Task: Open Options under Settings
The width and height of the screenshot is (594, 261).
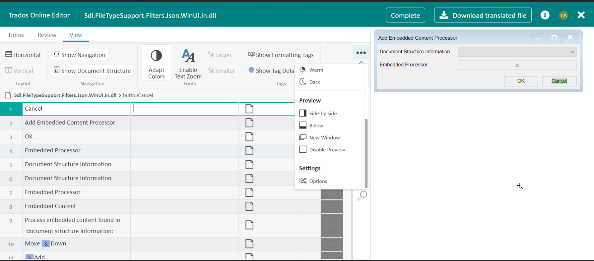Action: (313, 181)
